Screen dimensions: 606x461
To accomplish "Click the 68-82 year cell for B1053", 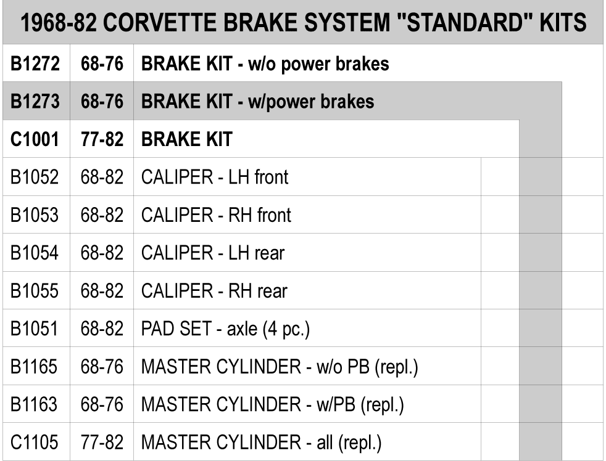I will 102,215.
